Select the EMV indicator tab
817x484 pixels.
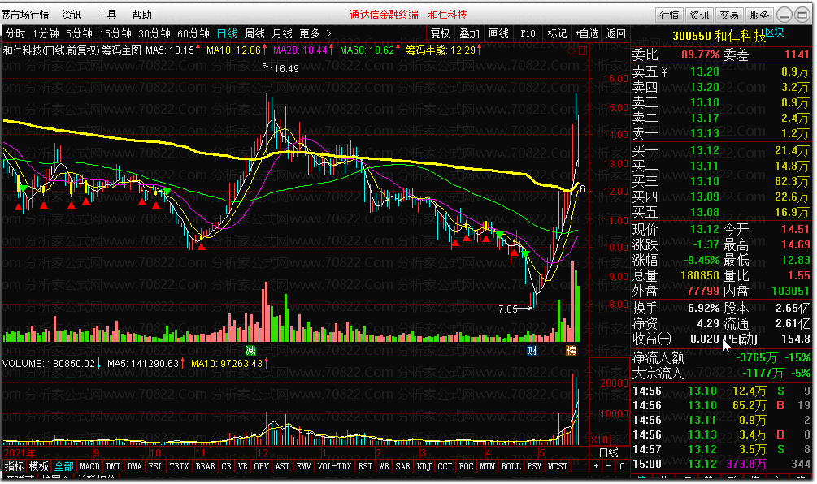(304, 466)
